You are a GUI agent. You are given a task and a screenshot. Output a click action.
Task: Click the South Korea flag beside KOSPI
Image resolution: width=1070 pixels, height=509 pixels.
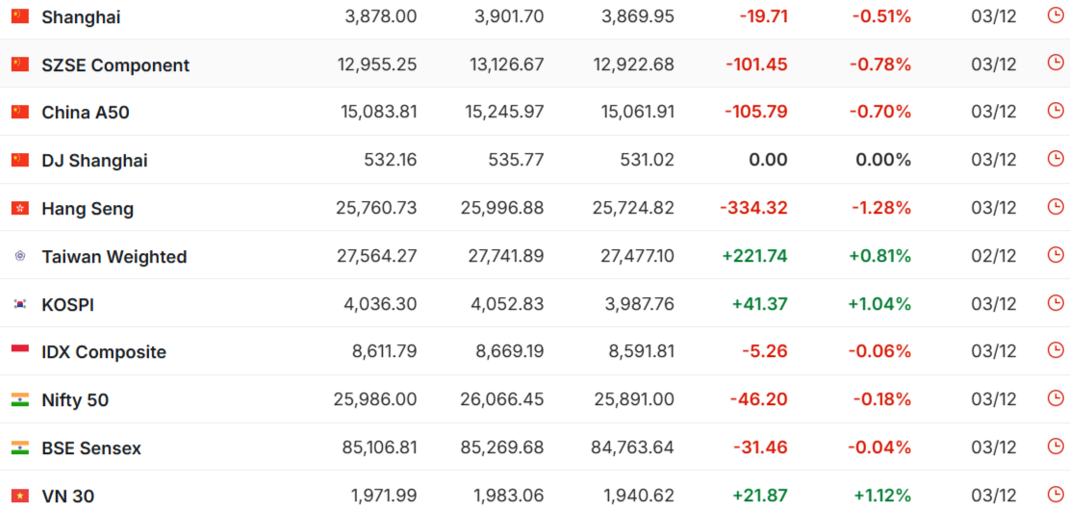pyautogui.click(x=20, y=304)
